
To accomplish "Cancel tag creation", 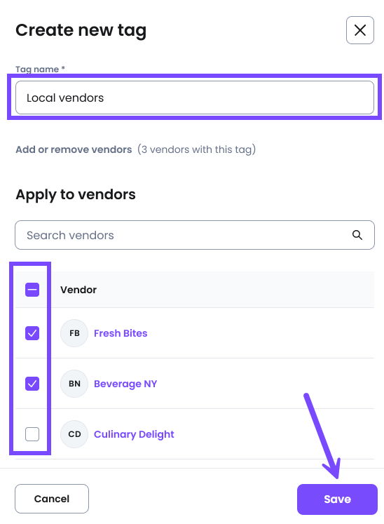I will click(52, 499).
